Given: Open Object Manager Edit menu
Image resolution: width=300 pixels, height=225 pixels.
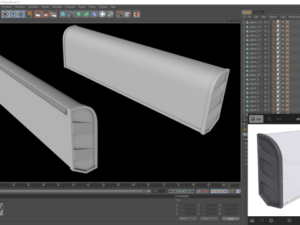Looking at the screenshot, I should pos(256,17).
